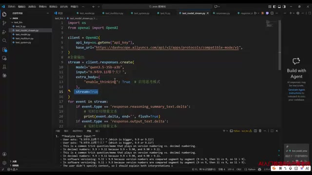Run the Python file with play button
This screenshot has height=175, width=312.
[x=255, y=13]
